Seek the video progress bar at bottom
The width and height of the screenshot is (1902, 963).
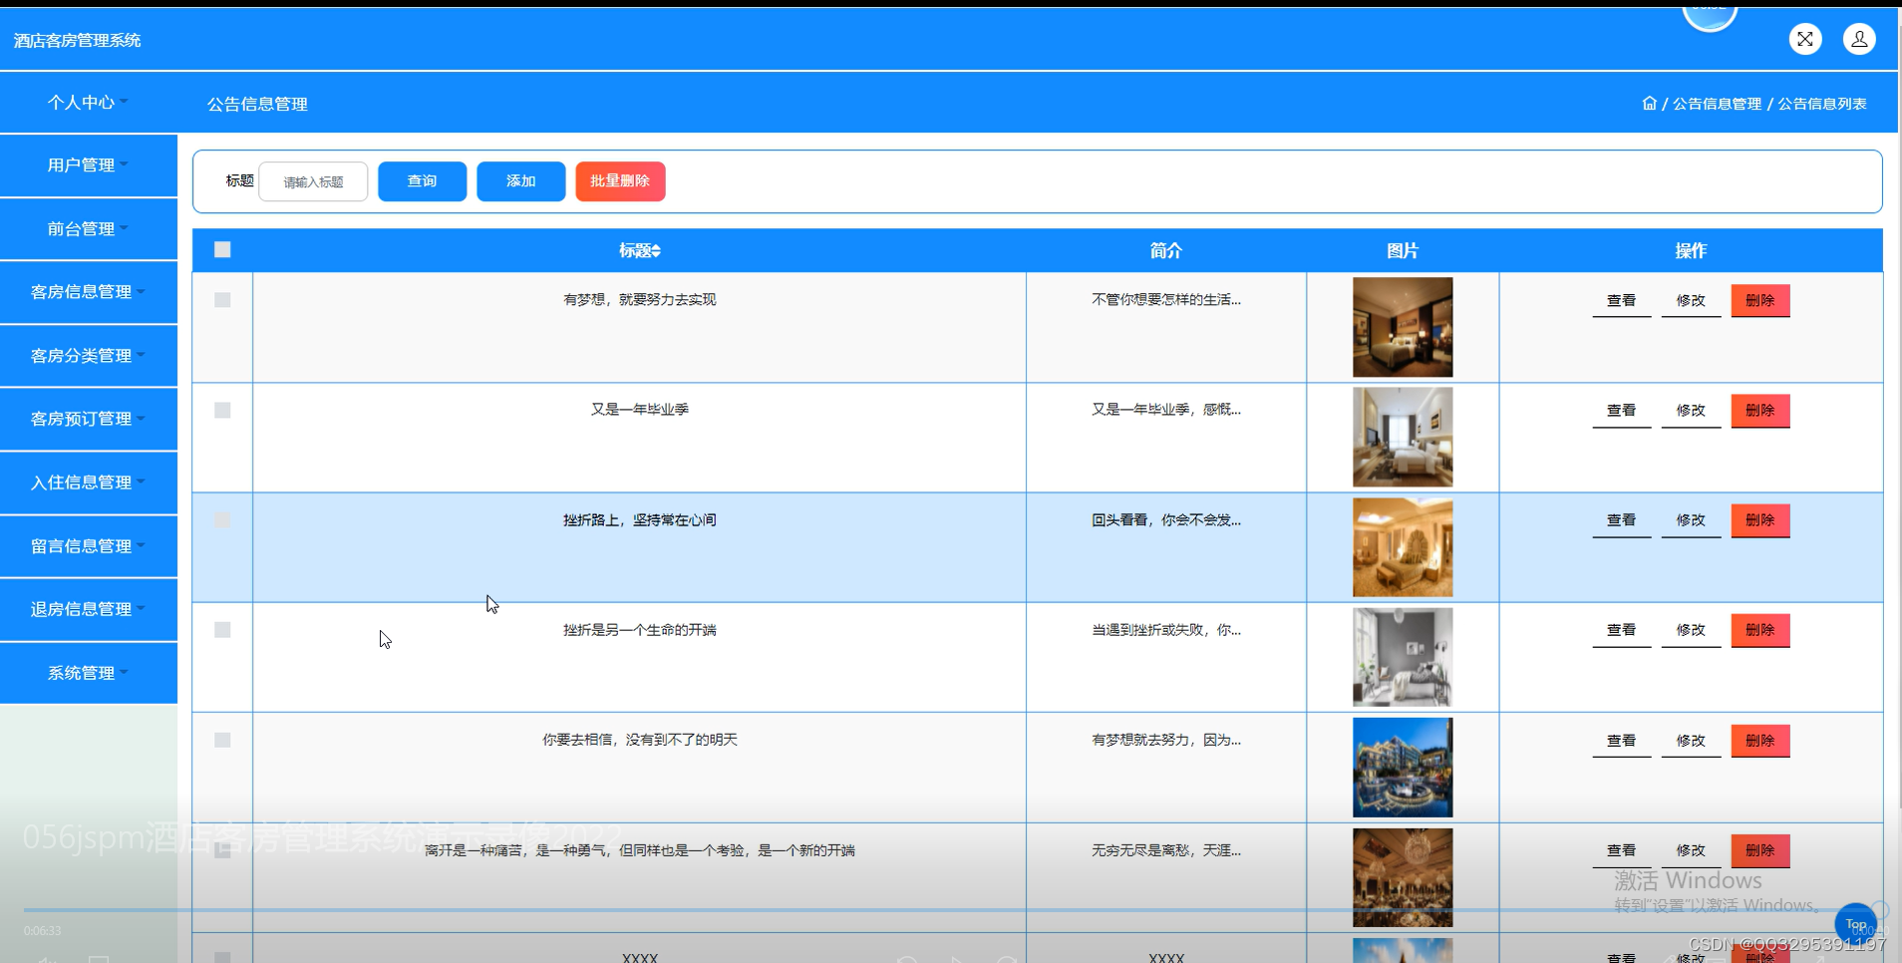(951, 910)
